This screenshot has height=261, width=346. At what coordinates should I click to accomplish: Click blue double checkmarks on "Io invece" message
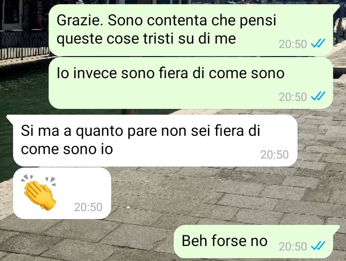click(x=318, y=96)
